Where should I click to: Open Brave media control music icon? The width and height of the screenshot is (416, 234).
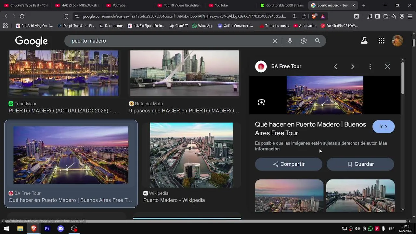(x=370, y=16)
